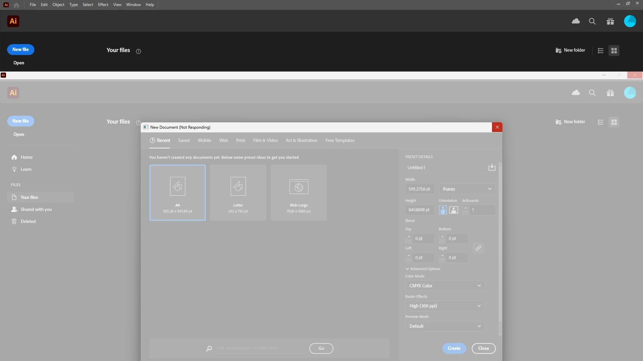643x361 pixels.
Task: Select portrait orientation icon
Action: click(443, 210)
